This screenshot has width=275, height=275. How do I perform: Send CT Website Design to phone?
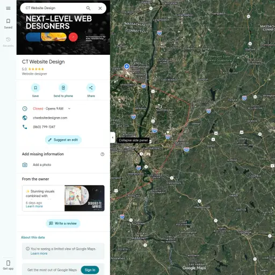tap(63, 90)
